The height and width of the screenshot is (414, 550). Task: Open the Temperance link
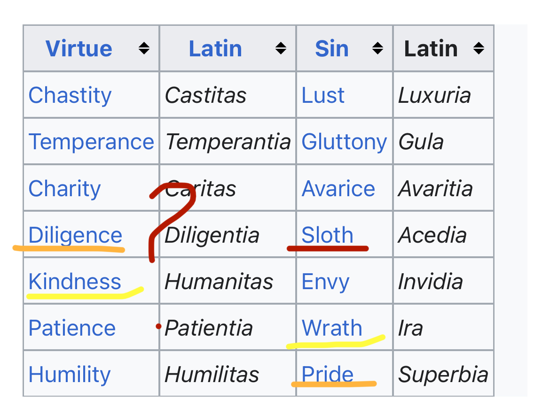(91, 142)
